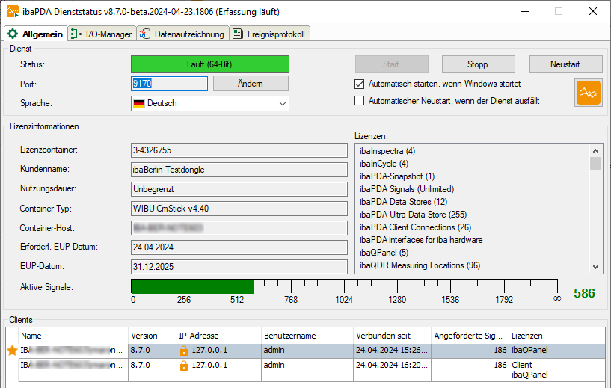Click the 'Verbunden seit' column header
The height and width of the screenshot is (388, 611).
point(393,336)
